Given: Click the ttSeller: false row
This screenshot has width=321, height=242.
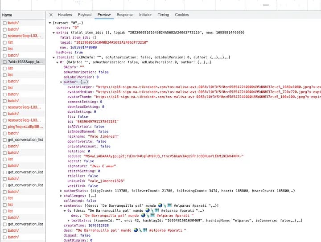Looking at the screenshot, I should [83, 176].
